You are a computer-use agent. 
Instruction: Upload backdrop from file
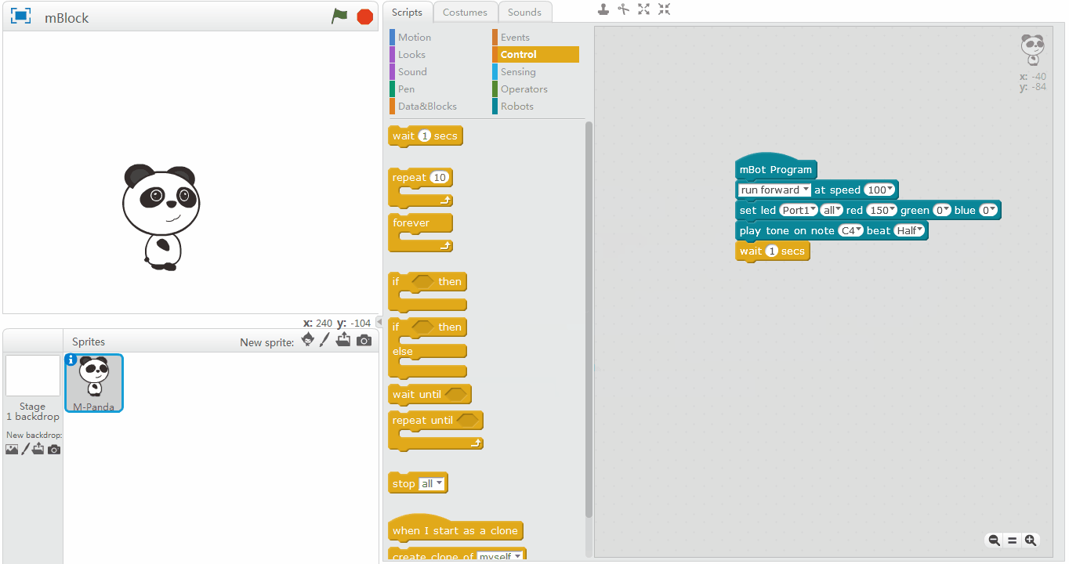point(38,449)
